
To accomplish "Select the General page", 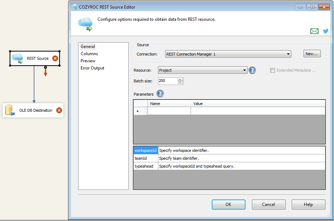I will point(88,47).
